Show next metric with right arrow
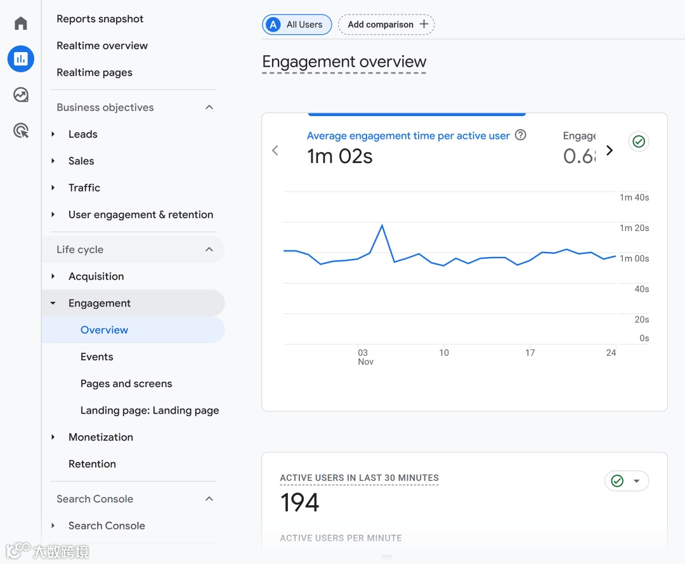The height and width of the screenshot is (564, 685). pos(610,150)
